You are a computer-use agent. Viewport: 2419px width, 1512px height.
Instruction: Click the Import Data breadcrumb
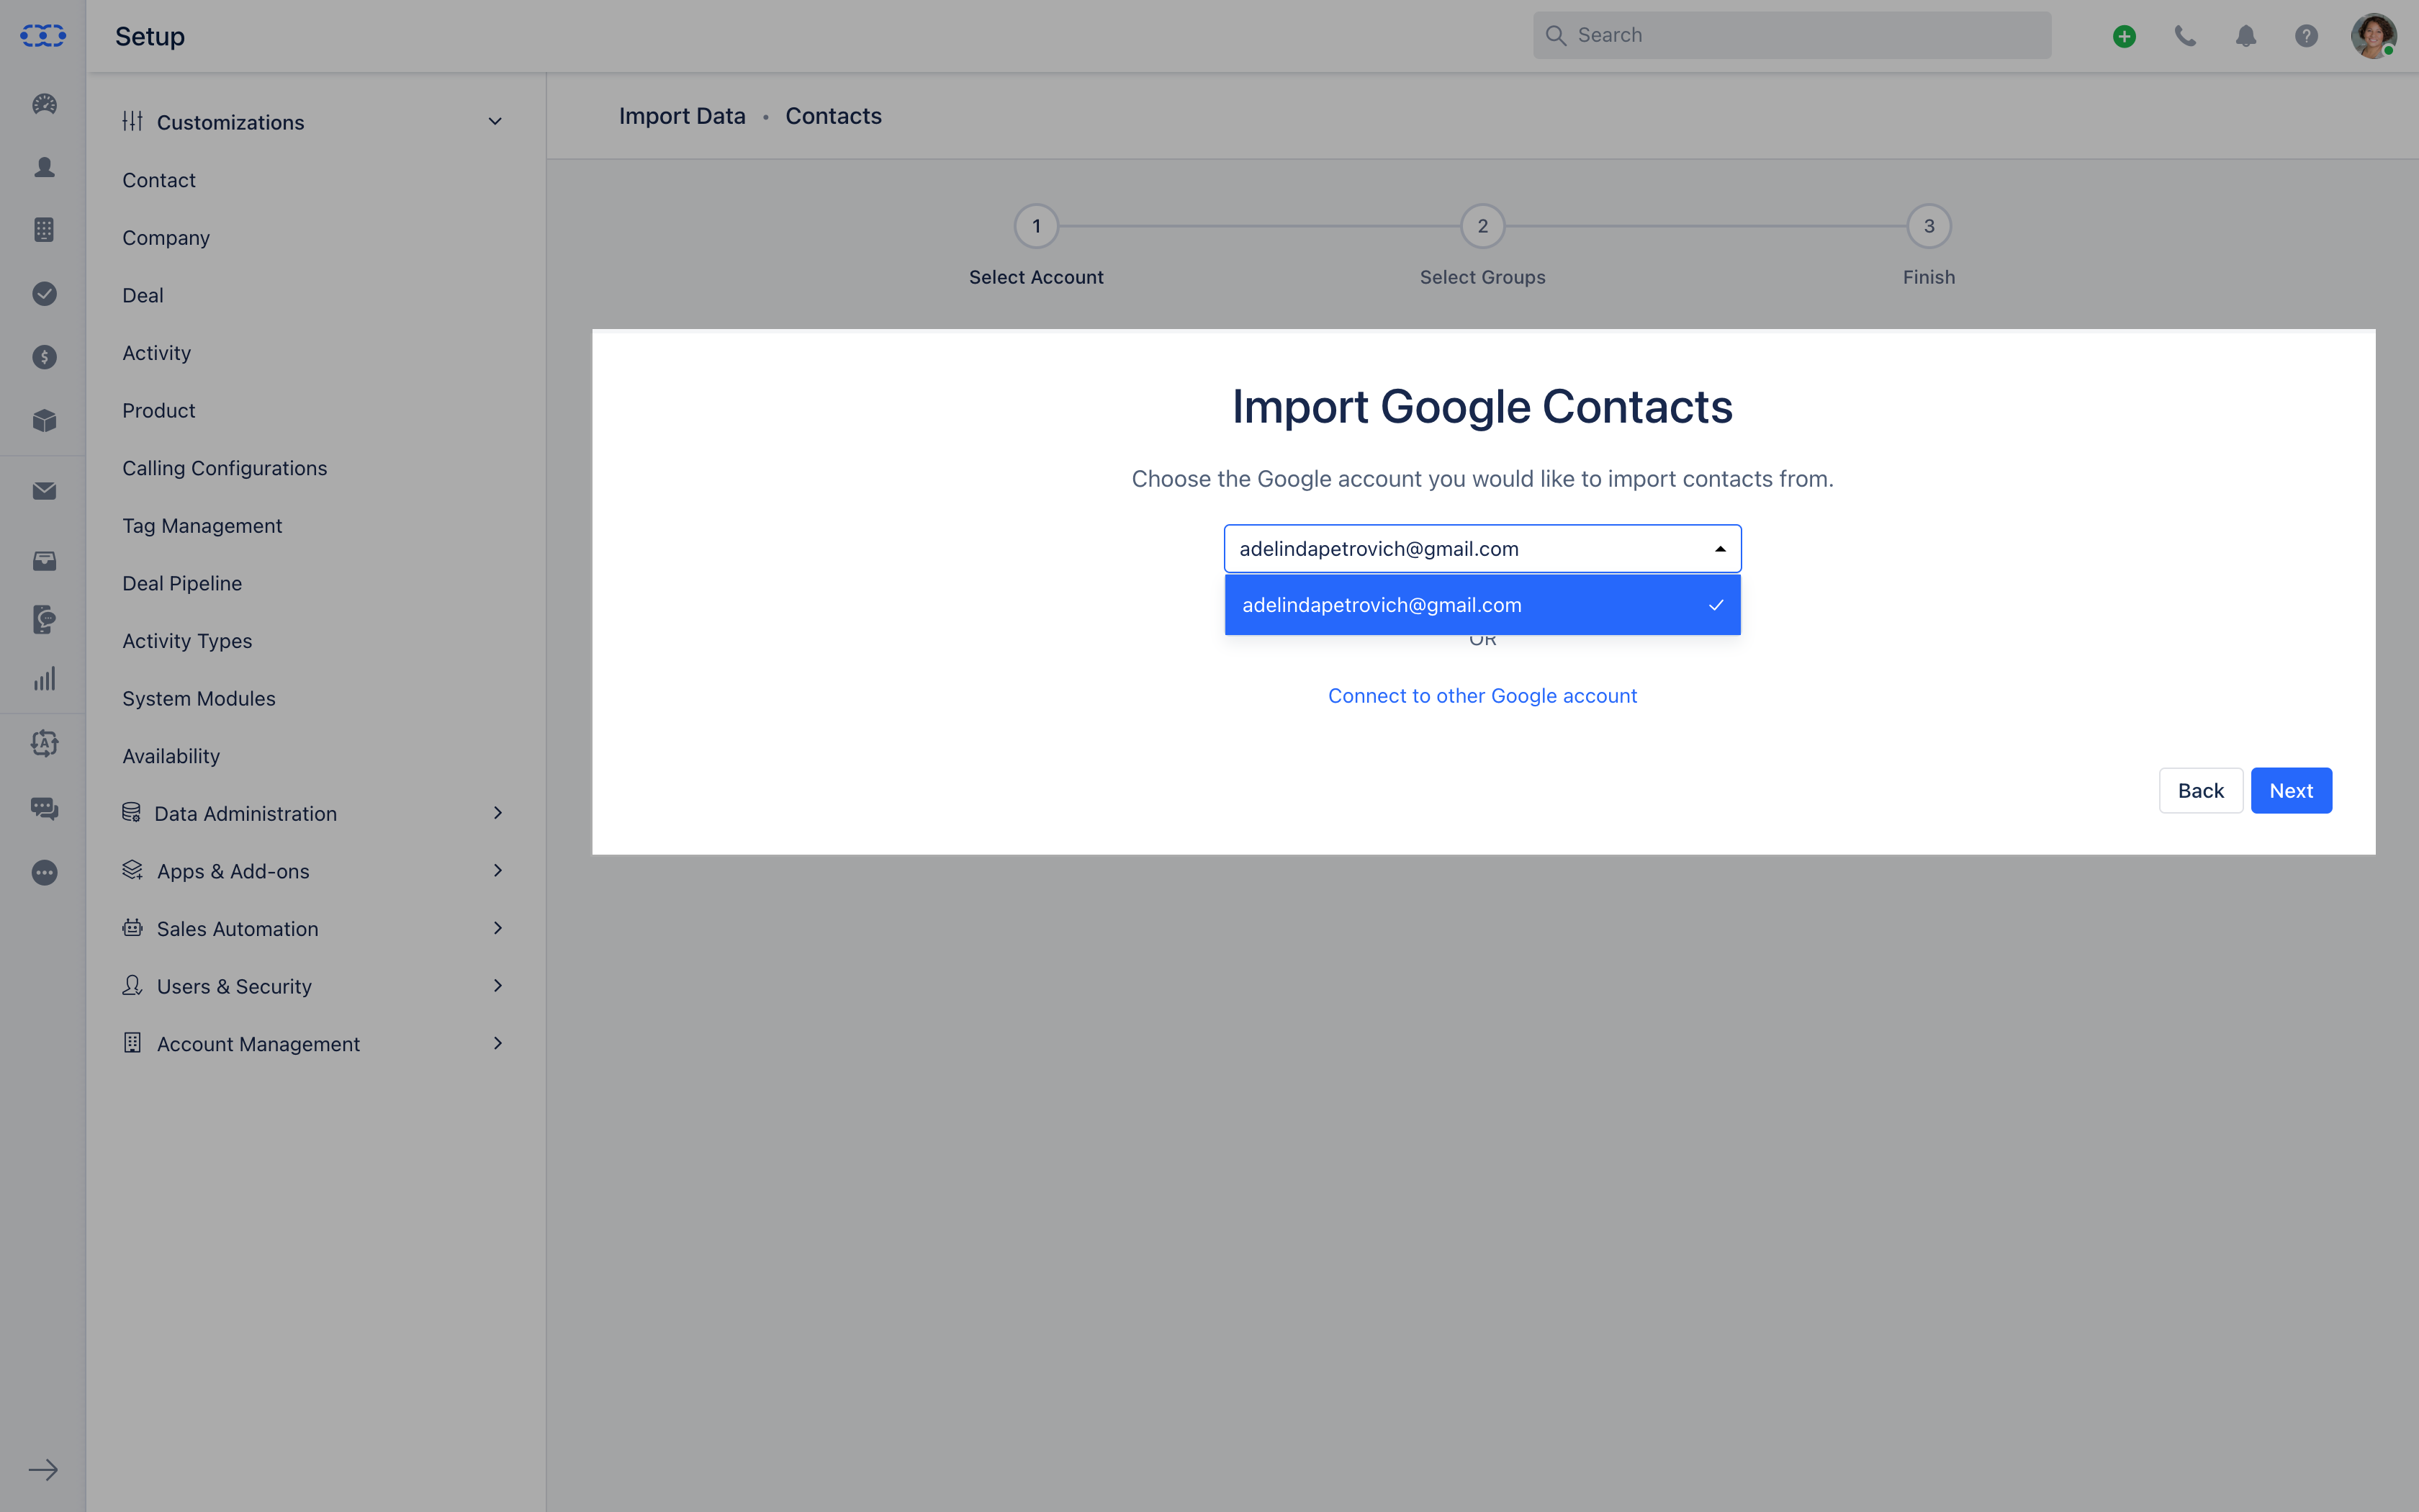click(682, 116)
